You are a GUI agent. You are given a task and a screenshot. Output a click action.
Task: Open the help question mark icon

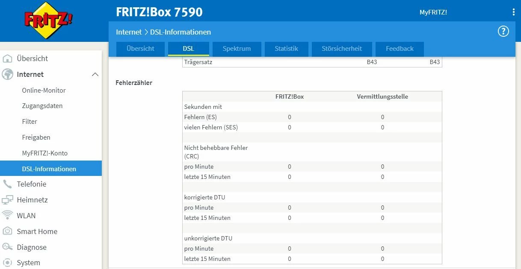503,31
